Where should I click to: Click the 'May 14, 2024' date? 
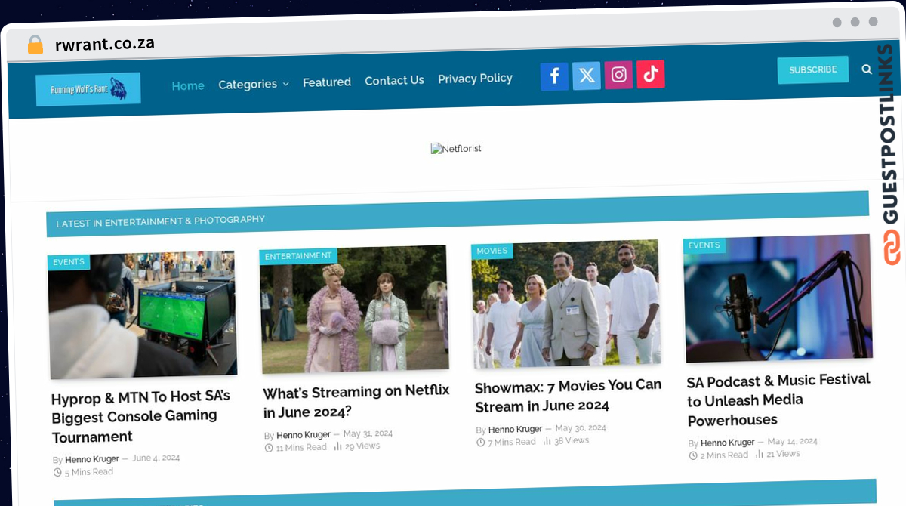[793, 441]
